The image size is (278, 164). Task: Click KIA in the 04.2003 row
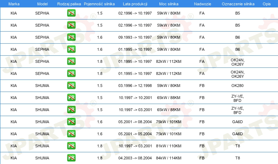14,158
